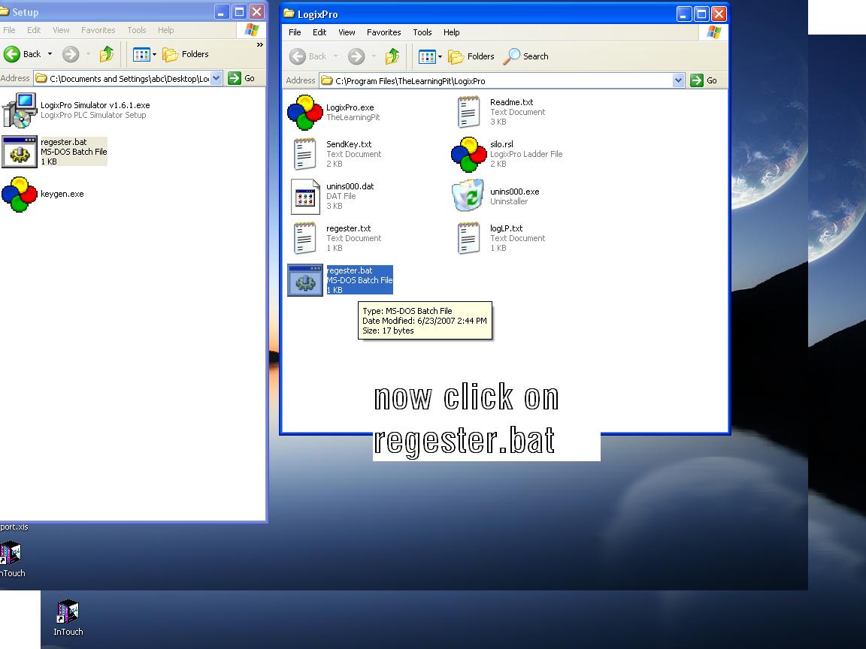
Task: Expand the address dropdown in the Setup window
Action: [x=216, y=78]
